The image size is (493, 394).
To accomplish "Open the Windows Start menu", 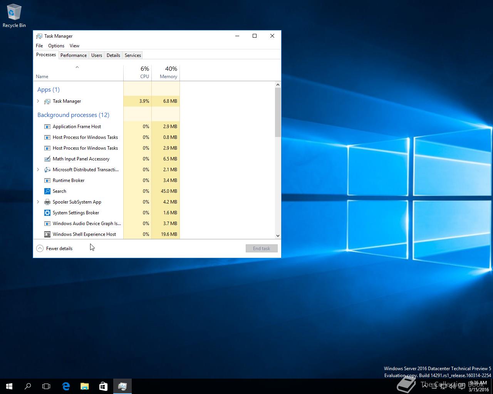I will 9,386.
